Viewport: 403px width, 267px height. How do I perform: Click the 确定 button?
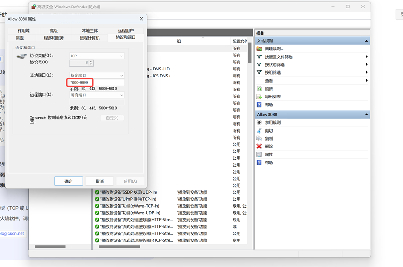(68, 181)
